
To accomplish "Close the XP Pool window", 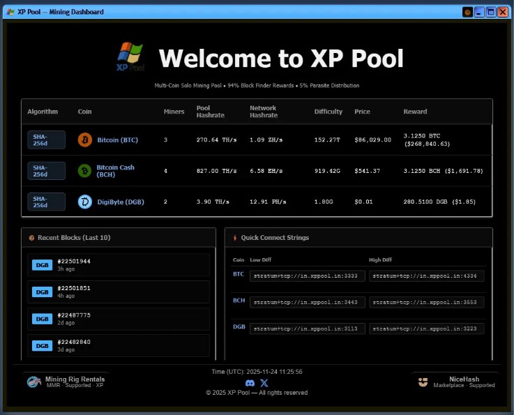I will tap(503, 13).
